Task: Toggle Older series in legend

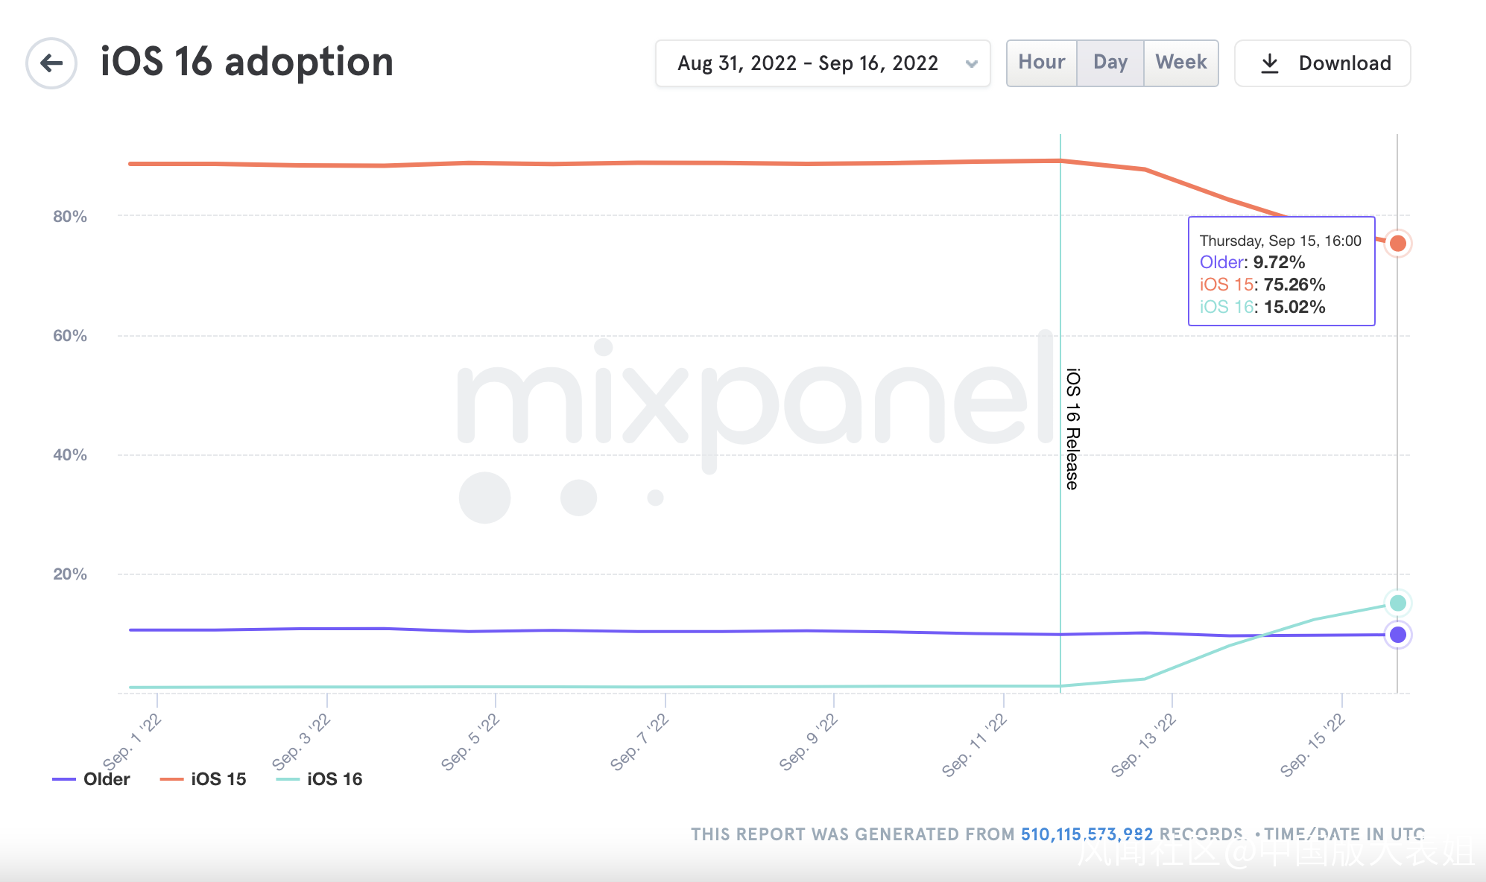Action: coord(107,779)
